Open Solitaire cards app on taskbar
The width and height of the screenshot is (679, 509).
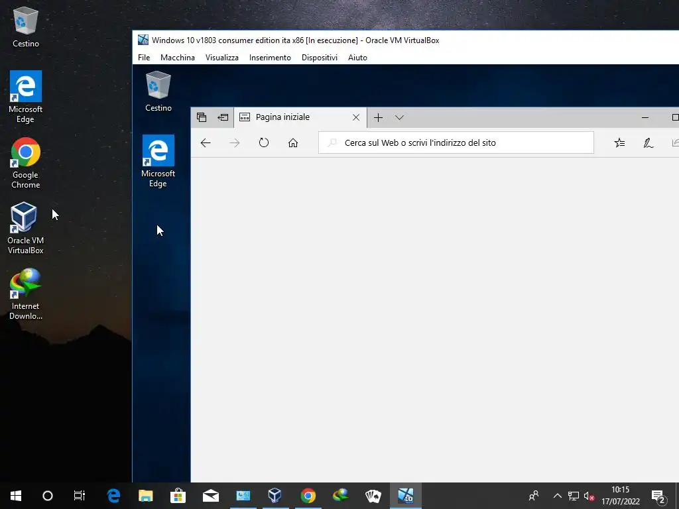[x=373, y=496]
